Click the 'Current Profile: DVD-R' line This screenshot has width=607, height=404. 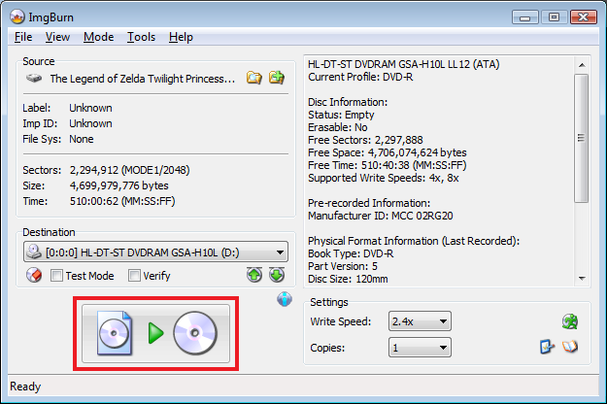tap(360, 77)
